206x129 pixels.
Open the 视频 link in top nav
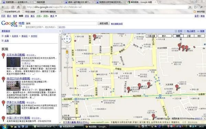click(15, 16)
